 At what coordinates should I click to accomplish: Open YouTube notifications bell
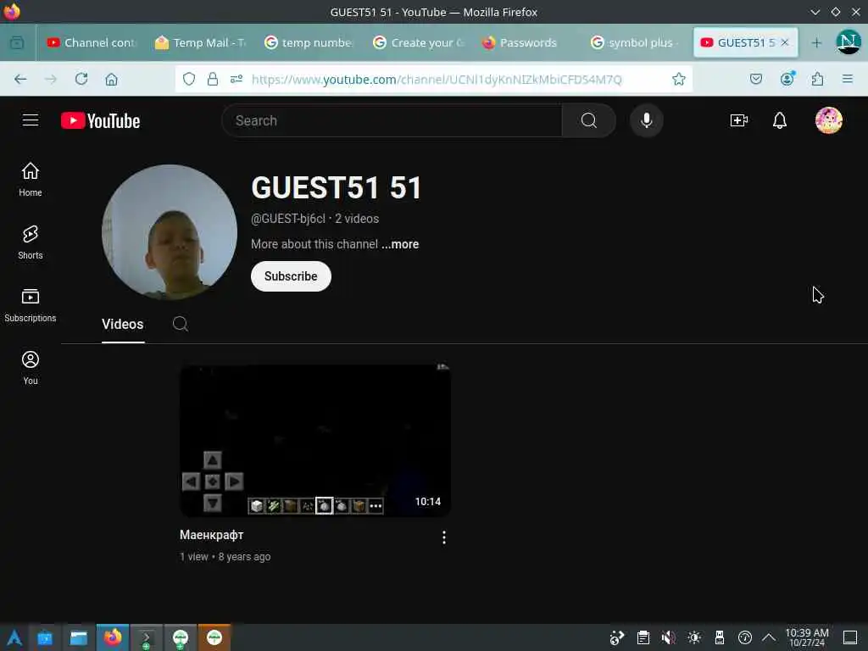[x=780, y=120]
